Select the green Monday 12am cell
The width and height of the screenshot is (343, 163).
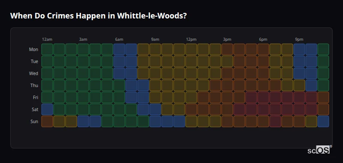47,49
